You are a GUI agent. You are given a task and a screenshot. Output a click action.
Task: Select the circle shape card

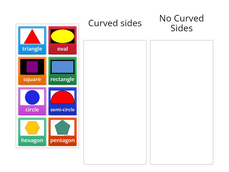point(32,101)
